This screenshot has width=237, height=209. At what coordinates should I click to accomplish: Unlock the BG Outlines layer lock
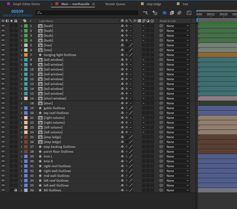coord(16,190)
